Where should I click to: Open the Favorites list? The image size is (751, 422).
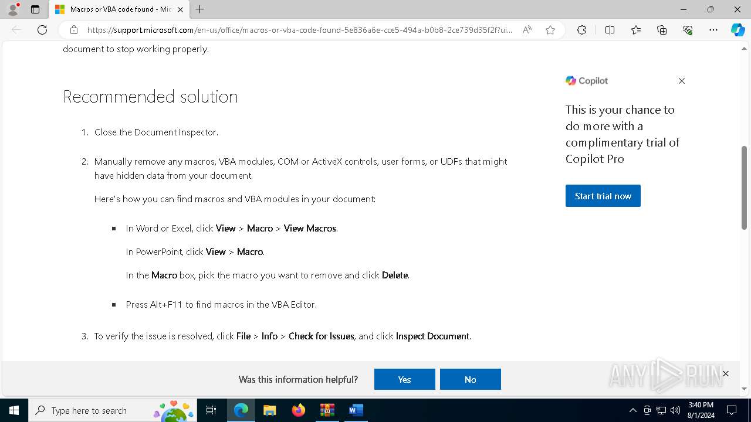[x=636, y=30]
